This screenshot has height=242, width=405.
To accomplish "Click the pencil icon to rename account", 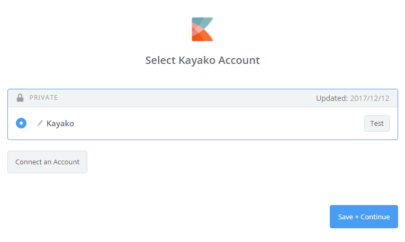I will 40,123.
